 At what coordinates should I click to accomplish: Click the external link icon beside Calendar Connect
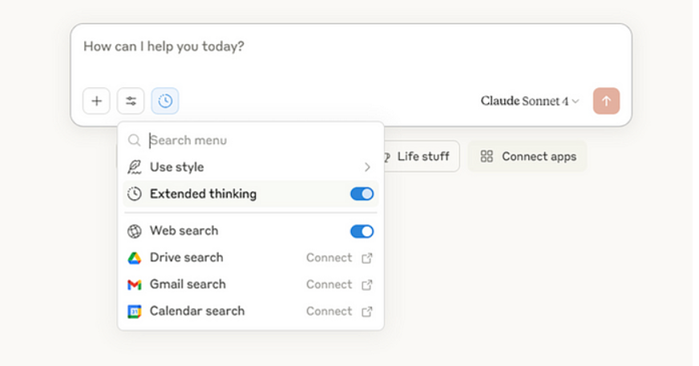367,311
